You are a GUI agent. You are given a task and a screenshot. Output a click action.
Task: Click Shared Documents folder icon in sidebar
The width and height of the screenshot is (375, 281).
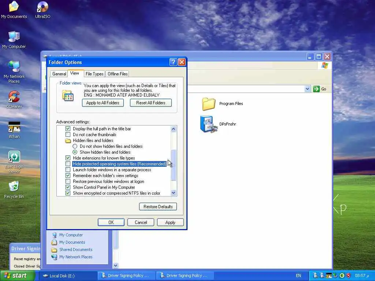(x=54, y=250)
